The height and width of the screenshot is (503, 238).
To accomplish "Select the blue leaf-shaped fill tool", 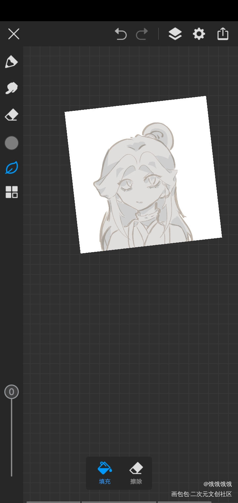I will [x=12, y=168].
